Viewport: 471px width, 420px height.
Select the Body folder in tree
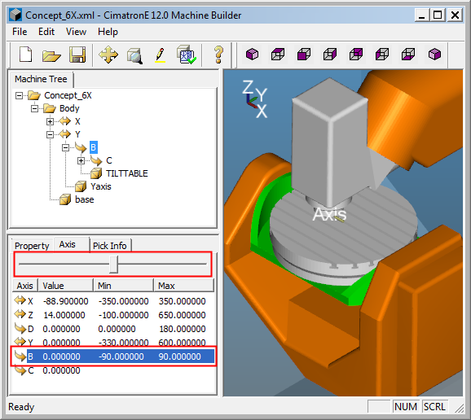(x=69, y=108)
